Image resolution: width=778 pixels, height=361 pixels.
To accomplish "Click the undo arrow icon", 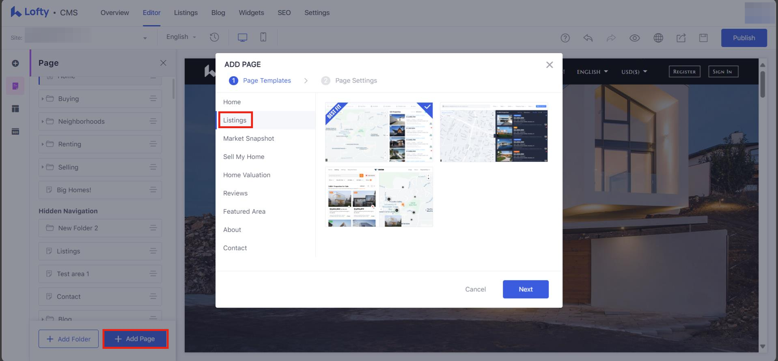I will point(588,38).
